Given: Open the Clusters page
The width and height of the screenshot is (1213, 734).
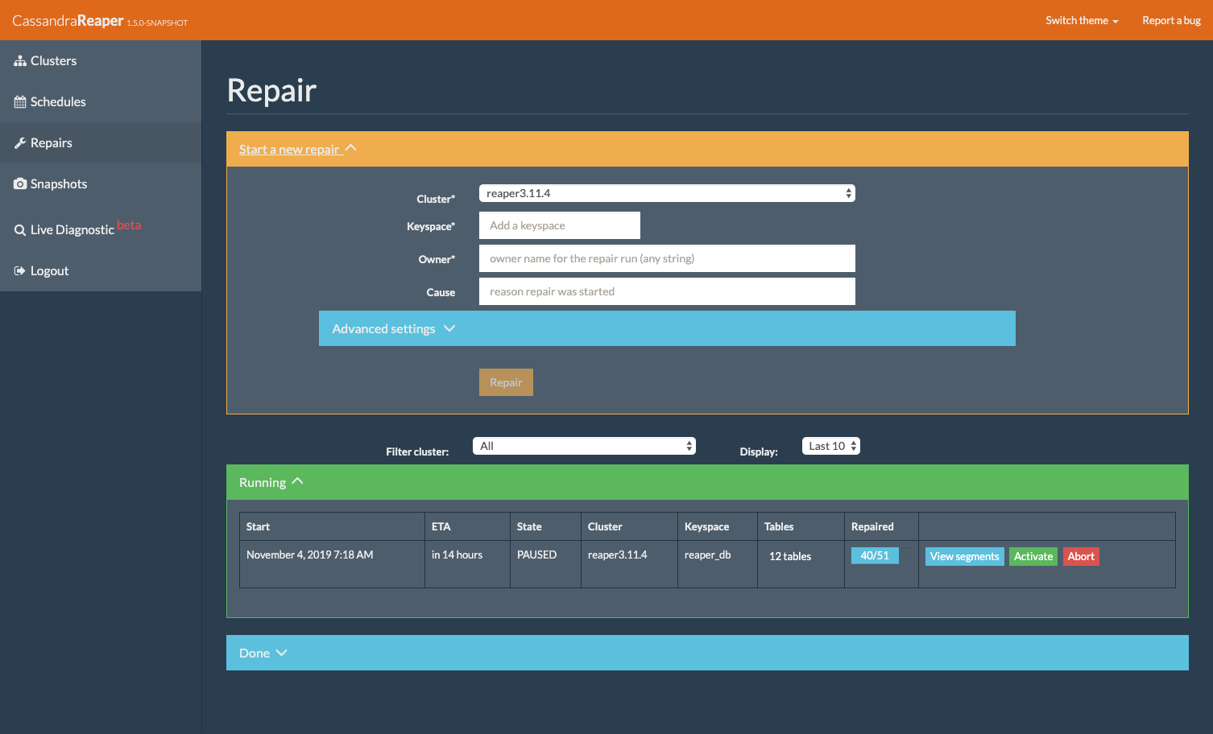Looking at the screenshot, I should click(101, 61).
